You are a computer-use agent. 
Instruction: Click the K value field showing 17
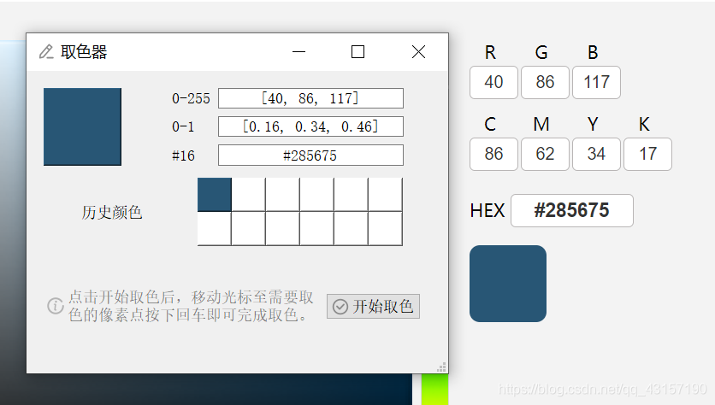647,154
